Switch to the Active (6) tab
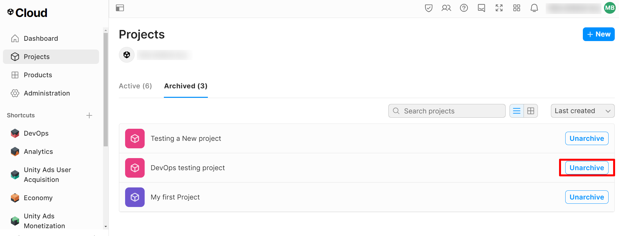The width and height of the screenshot is (619, 236). [x=135, y=86]
